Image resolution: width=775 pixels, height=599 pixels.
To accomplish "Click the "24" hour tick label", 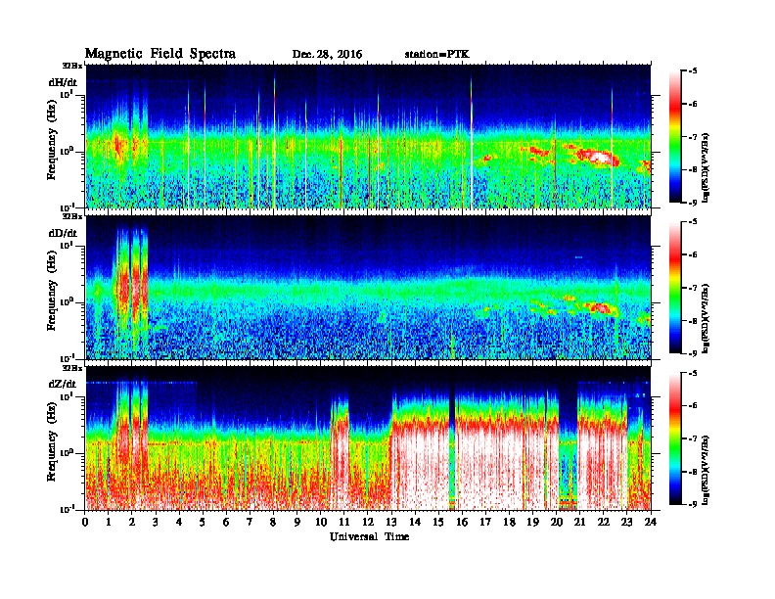I will [651, 522].
